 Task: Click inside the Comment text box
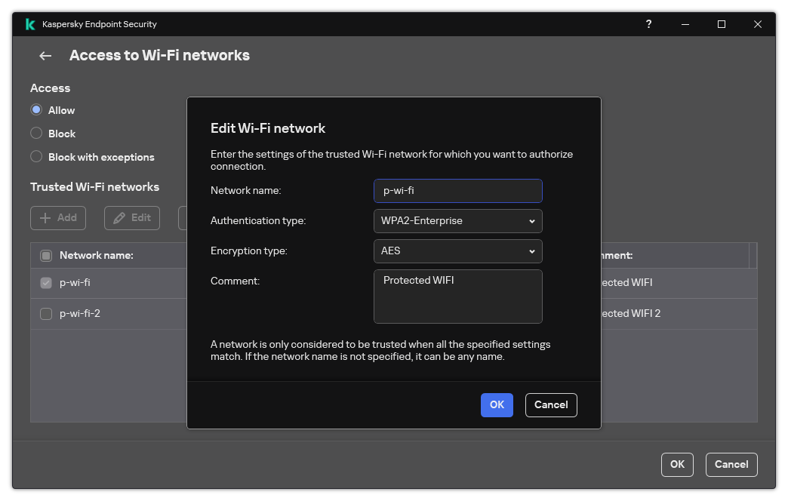tap(457, 296)
